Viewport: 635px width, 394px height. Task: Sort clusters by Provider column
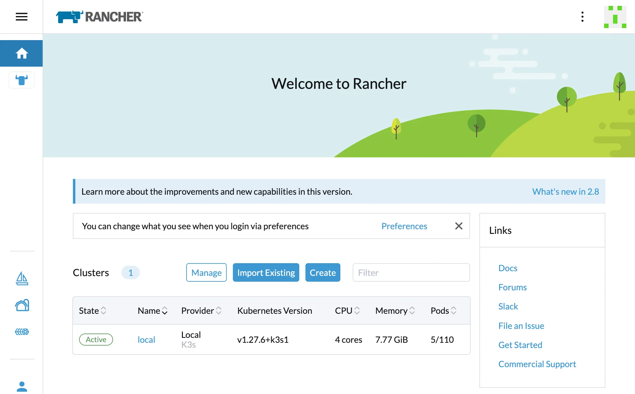point(201,311)
